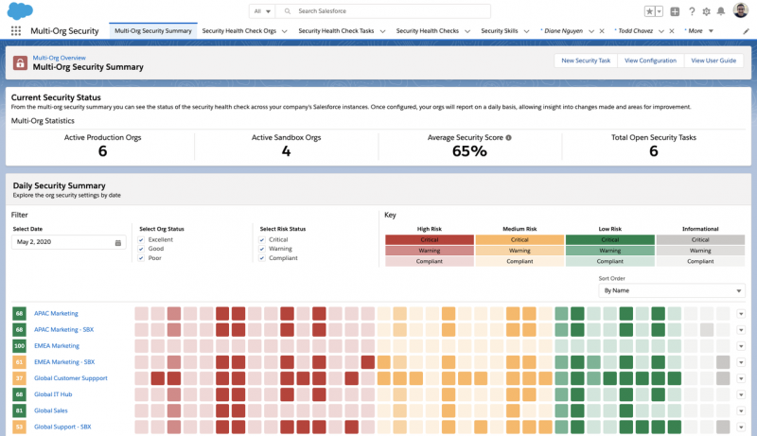
Task: Open the Global Customer Support org link
Action: pos(71,378)
